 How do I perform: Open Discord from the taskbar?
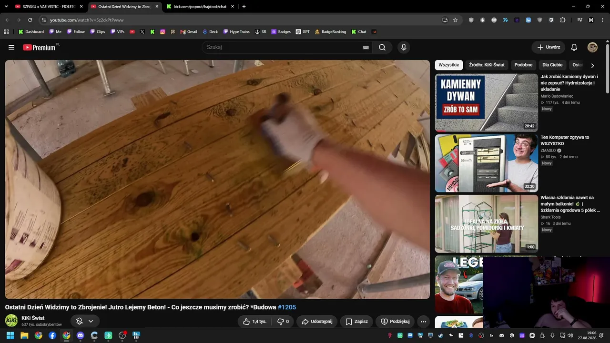[80, 335]
